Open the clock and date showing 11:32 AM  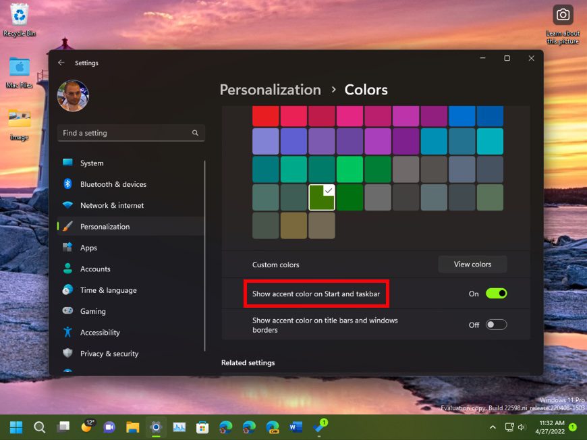pos(550,427)
